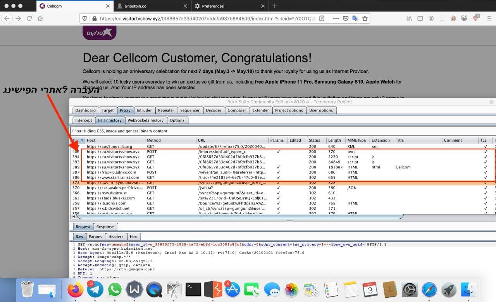This screenshot has height=302, width=496.
Task: Open WhatsApp from the Dock
Action: 115,289
